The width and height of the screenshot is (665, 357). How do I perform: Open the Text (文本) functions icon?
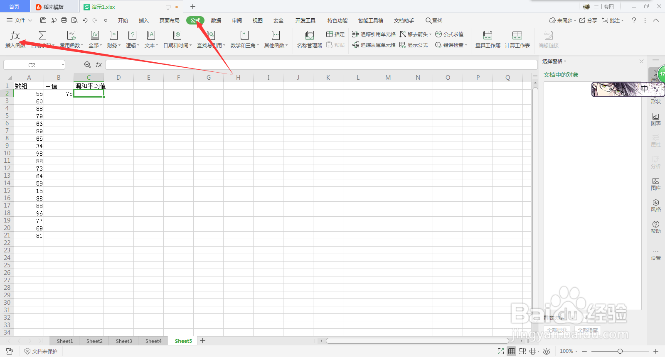click(x=151, y=35)
